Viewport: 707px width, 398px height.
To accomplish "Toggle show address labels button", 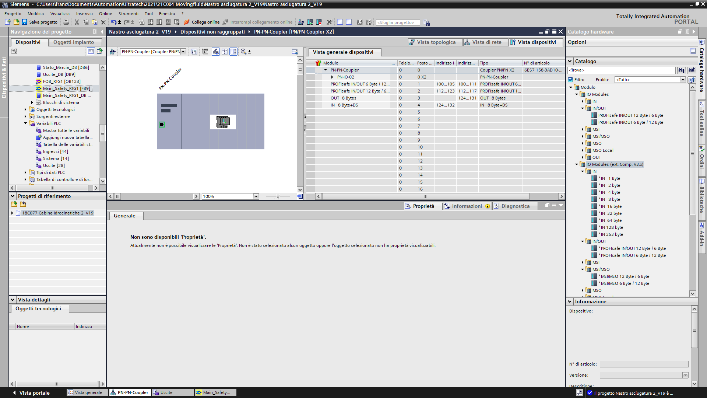I will [x=216, y=52].
